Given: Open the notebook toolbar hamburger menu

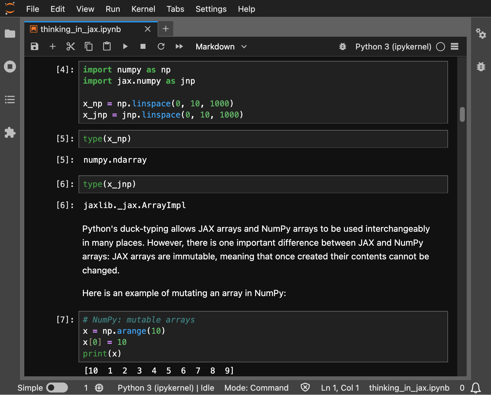Looking at the screenshot, I should [x=455, y=47].
